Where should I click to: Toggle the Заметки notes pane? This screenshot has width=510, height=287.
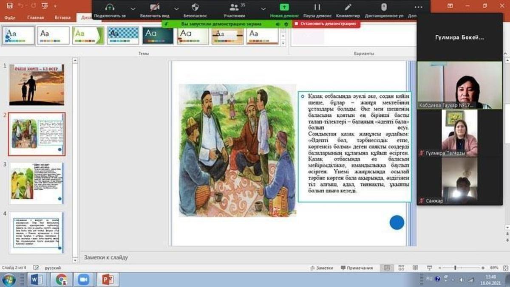(x=321, y=268)
